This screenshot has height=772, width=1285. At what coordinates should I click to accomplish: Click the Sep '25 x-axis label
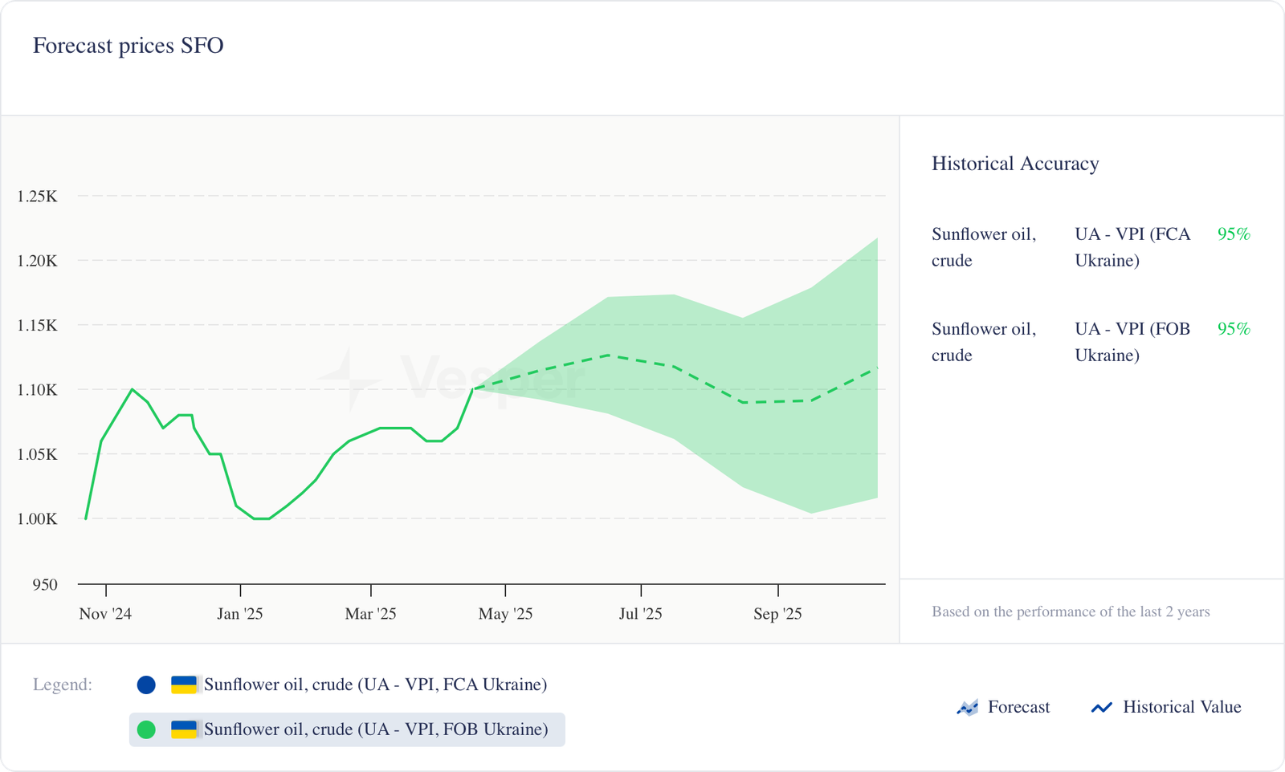777,614
